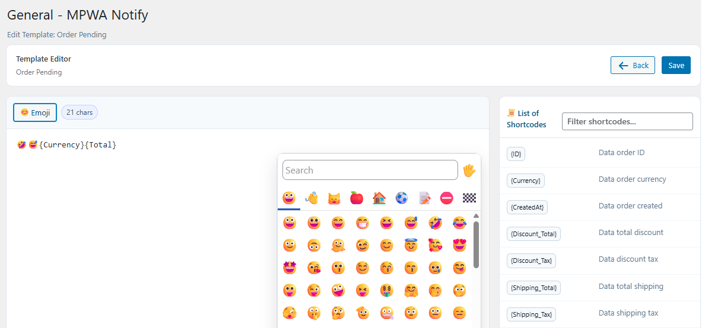This screenshot has height=328, width=702.
Task: Open the waving hand People emoji category
Action: tap(311, 198)
